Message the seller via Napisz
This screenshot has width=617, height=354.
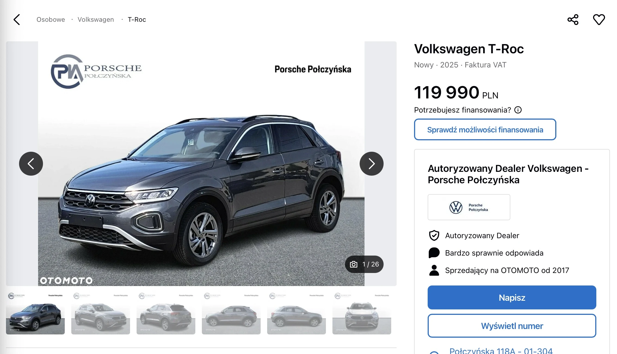coord(512,297)
